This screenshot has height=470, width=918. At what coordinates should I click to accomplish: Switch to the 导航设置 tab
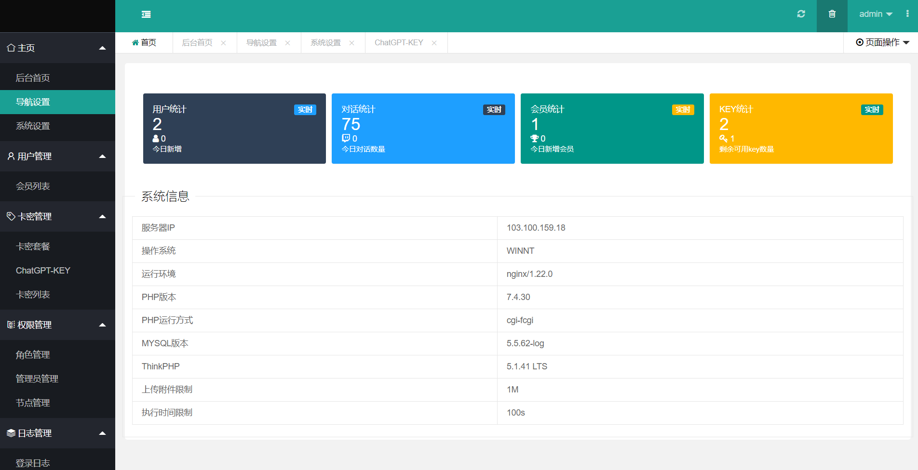tap(261, 42)
